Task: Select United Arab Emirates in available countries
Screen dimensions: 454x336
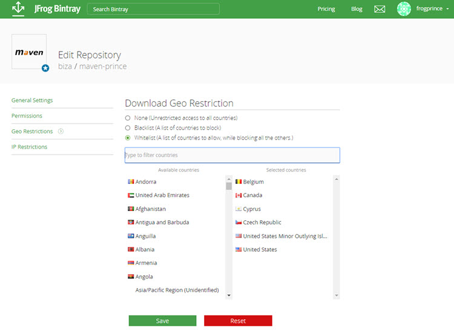Action: coord(162,195)
